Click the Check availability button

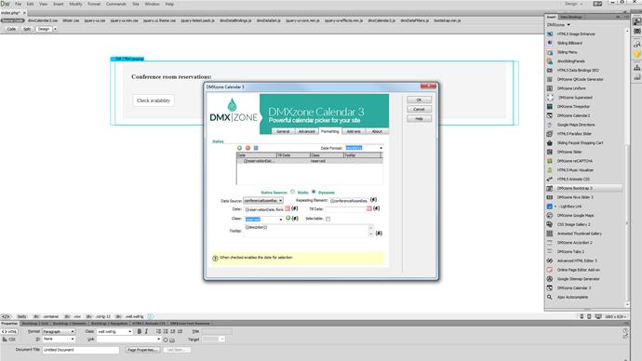click(x=154, y=100)
